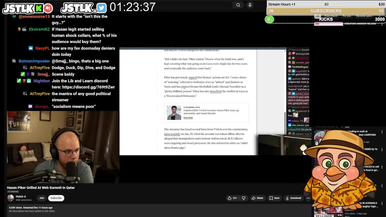Click the Lib and Learn discord link

click(88, 87)
